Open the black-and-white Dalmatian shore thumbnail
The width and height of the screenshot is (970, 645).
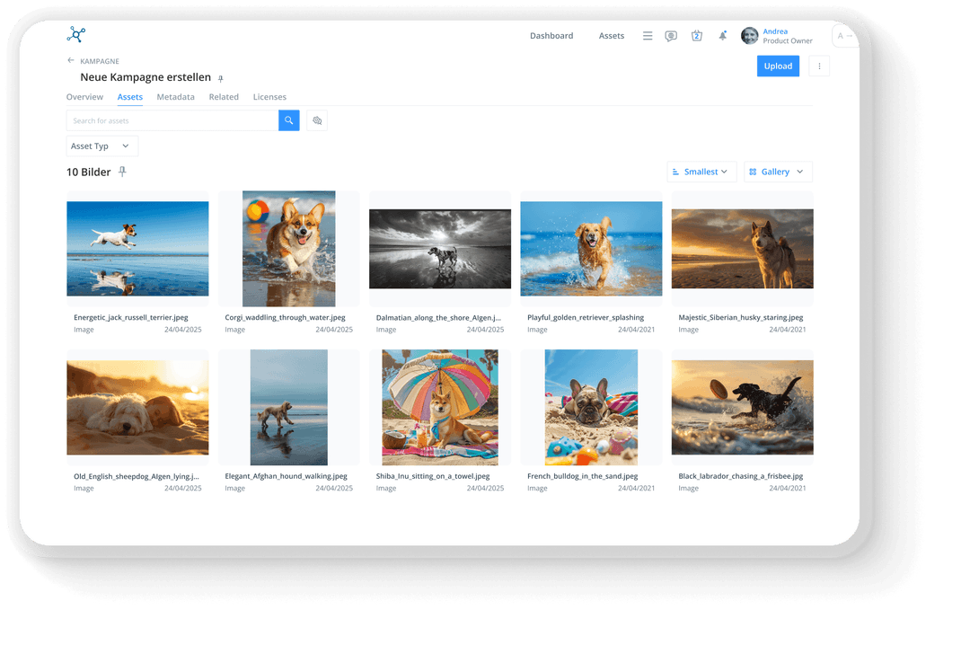pos(440,249)
